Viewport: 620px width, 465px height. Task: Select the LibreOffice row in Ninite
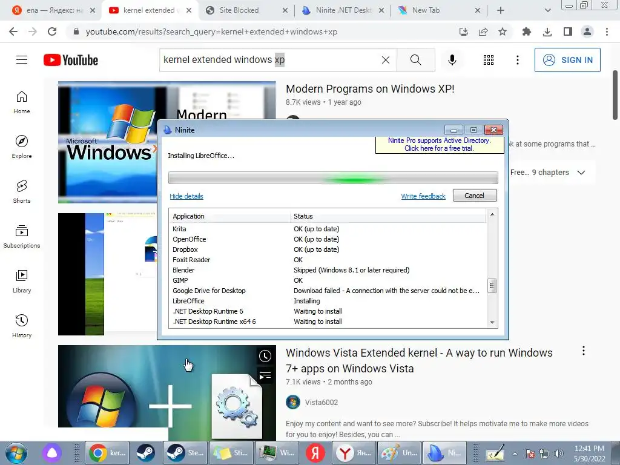[x=328, y=301]
